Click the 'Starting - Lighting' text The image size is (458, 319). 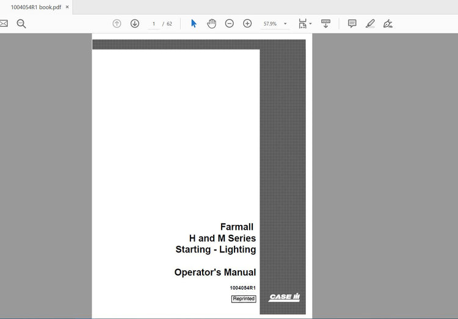click(x=216, y=249)
